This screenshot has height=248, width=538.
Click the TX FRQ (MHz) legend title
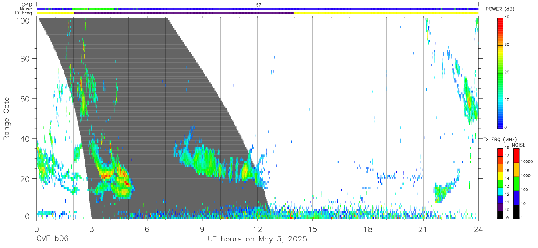(500, 140)
